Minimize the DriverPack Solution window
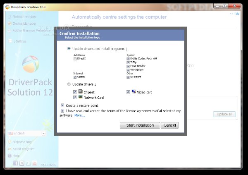This screenshot has height=175, width=248. click(217, 6)
